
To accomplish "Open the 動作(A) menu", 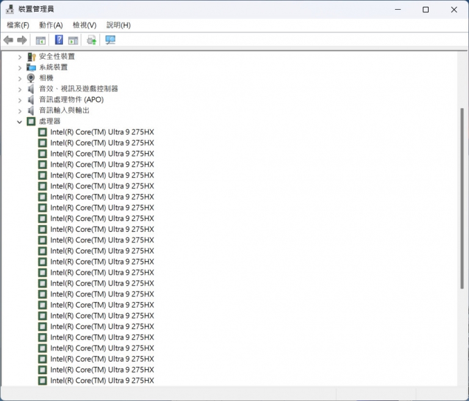I will tap(51, 25).
